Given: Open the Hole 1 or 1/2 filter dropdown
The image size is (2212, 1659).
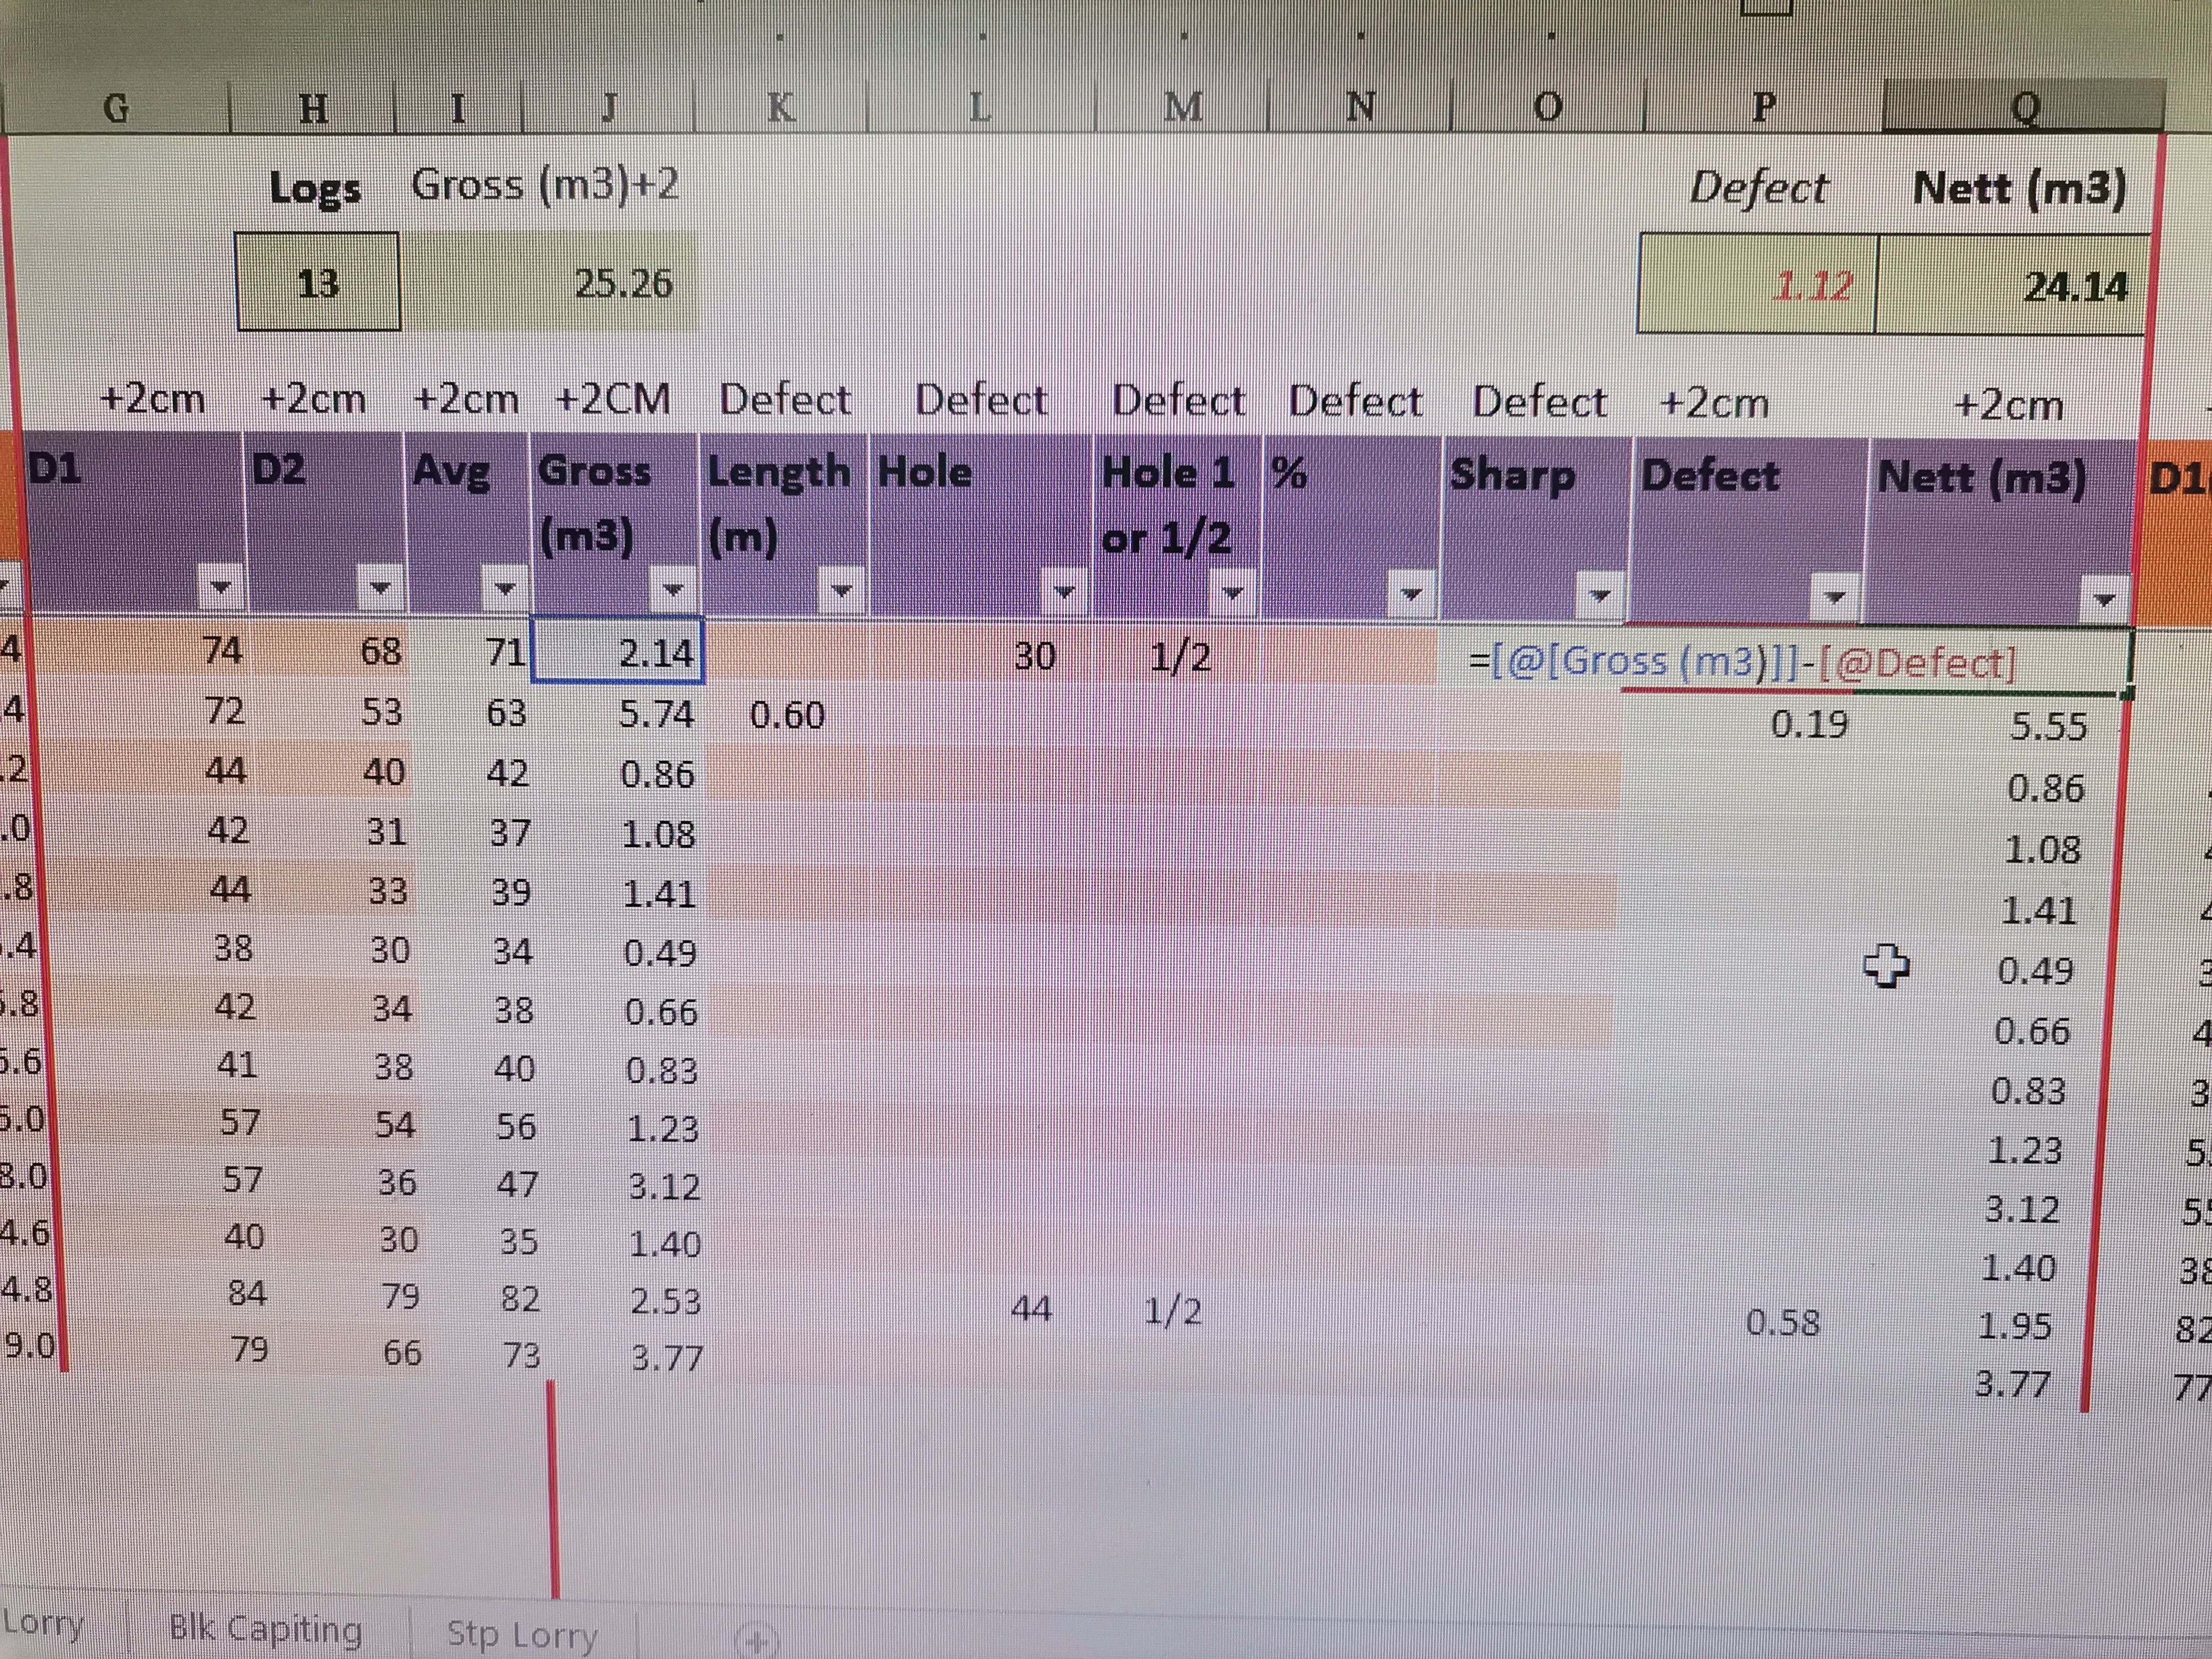Looking at the screenshot, I should coord(1233,593).
